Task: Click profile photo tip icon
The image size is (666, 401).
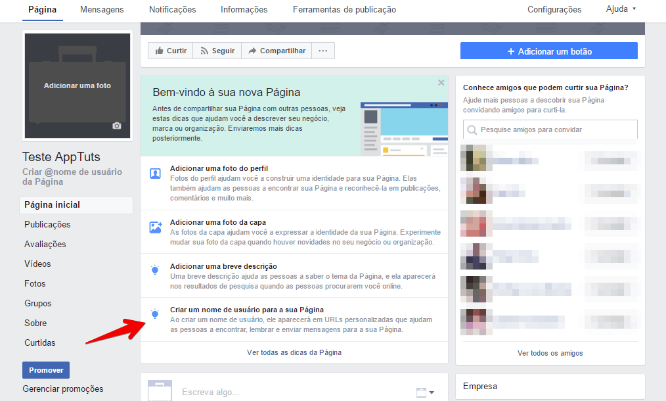Action: 155,174
